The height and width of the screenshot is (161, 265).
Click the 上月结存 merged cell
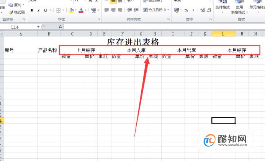(x=86, y=50)
